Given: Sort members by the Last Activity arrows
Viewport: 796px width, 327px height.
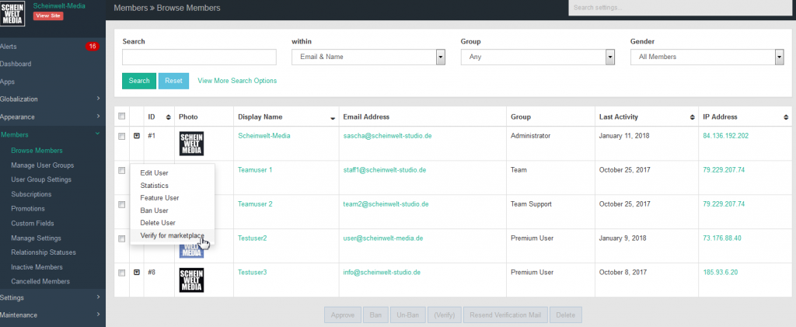Looking at the screenshot, I should click(693, 117).
